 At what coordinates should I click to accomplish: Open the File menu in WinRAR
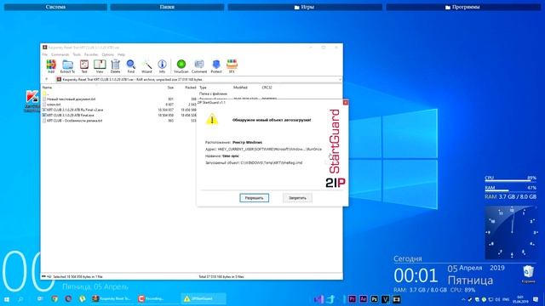click(x=45, y=54)
